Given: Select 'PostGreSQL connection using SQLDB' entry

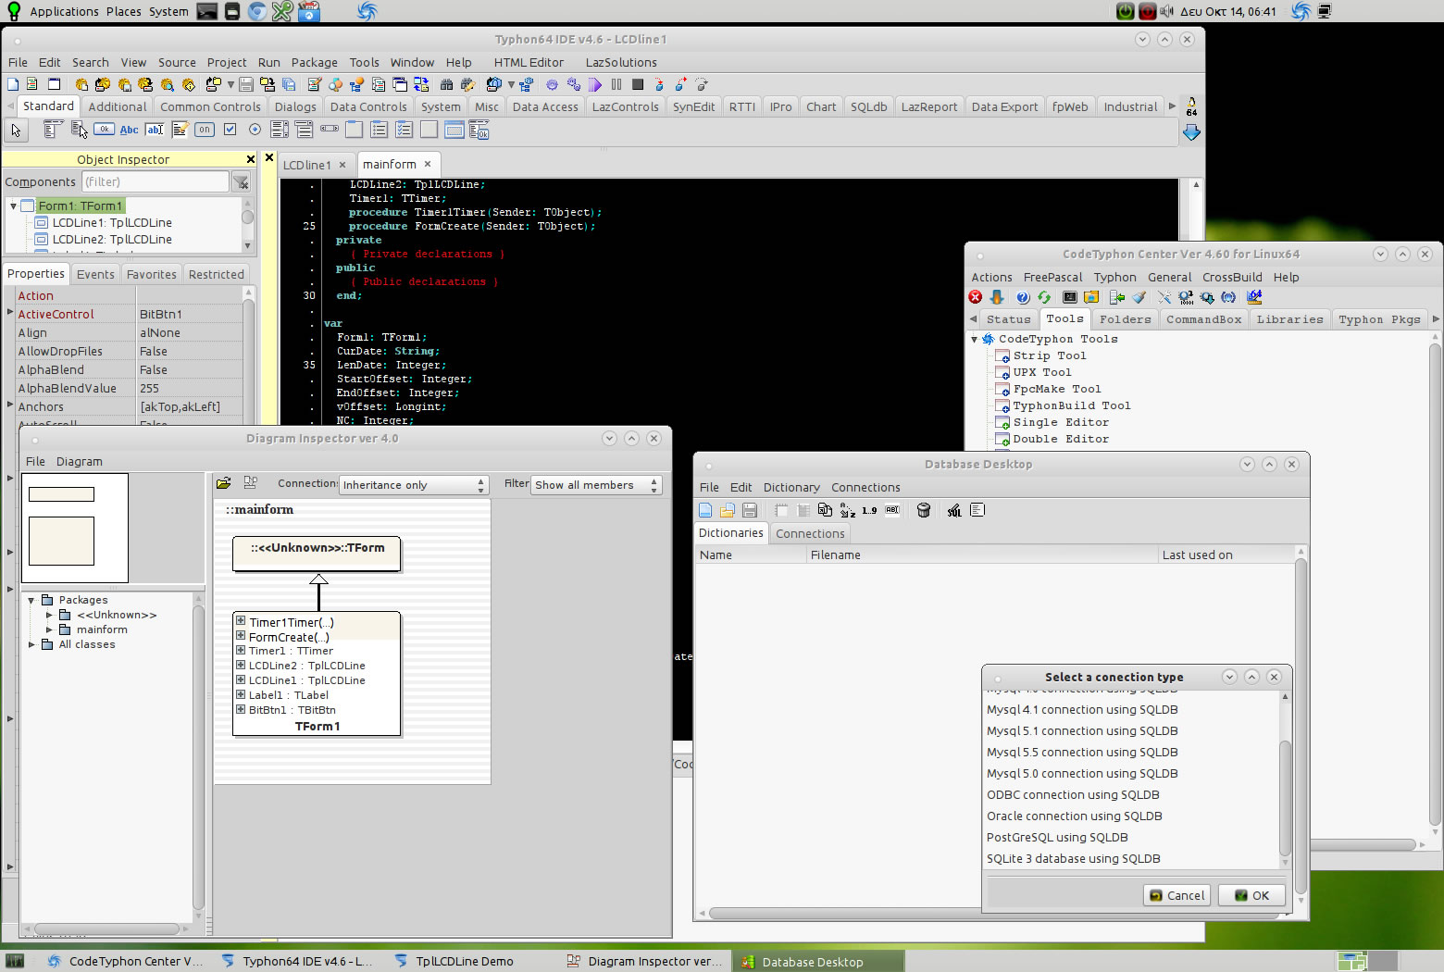Looking at the screenshot, I should (x=1057, y=837).
